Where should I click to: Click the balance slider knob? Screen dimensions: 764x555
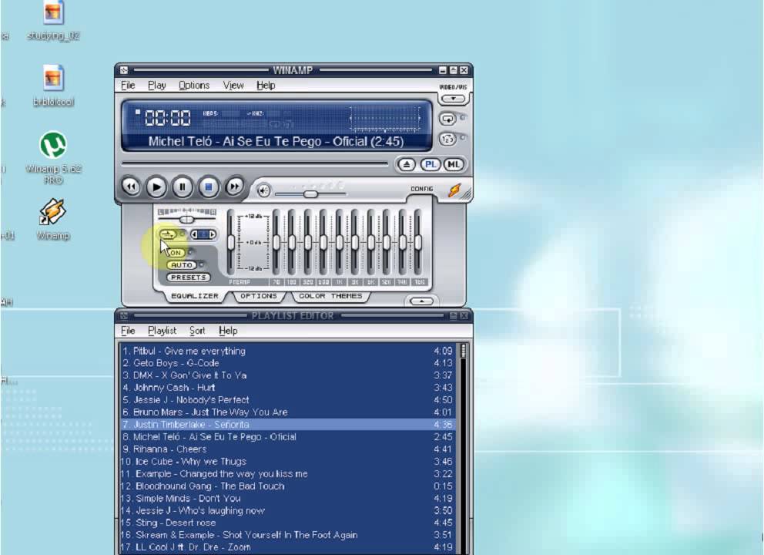pyautogui.click(x=186, y=220)
